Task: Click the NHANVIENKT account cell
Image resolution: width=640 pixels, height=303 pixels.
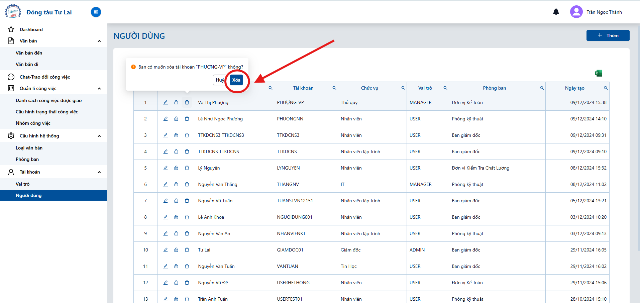Action: 306,233
